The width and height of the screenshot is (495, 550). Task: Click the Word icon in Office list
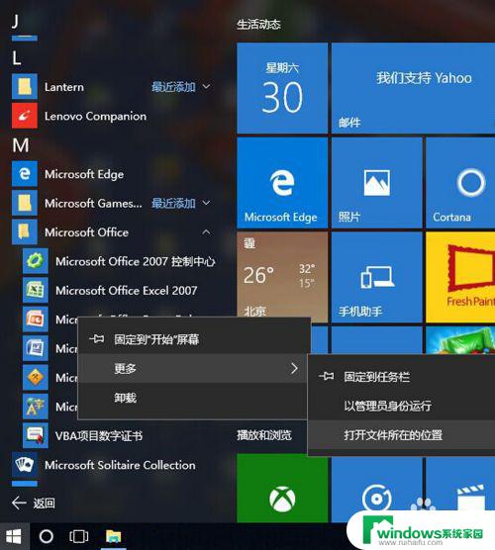pyautogui.click(x=35, y=348)
